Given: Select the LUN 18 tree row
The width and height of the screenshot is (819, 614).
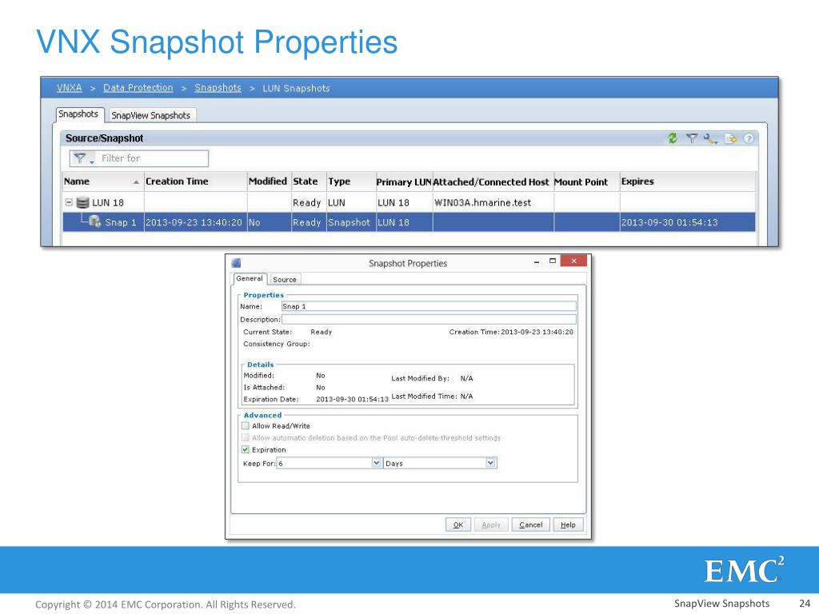Looking at the screenshot, I should pos(409,202).
